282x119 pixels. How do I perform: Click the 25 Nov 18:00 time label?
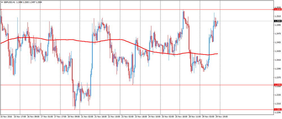181,116
